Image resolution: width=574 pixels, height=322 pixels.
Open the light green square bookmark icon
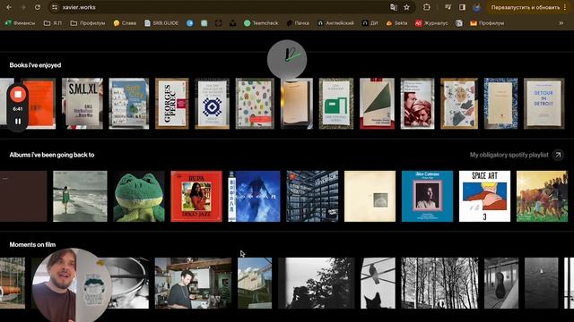pos(204,23)
